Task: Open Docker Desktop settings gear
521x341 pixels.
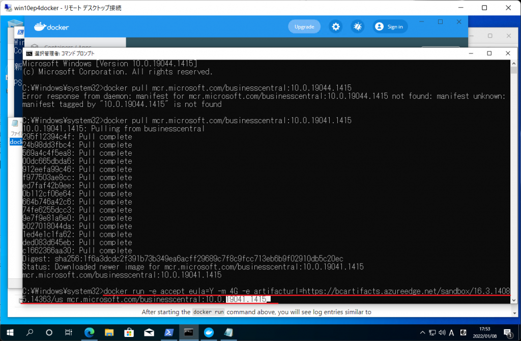Action: point(336,26)
